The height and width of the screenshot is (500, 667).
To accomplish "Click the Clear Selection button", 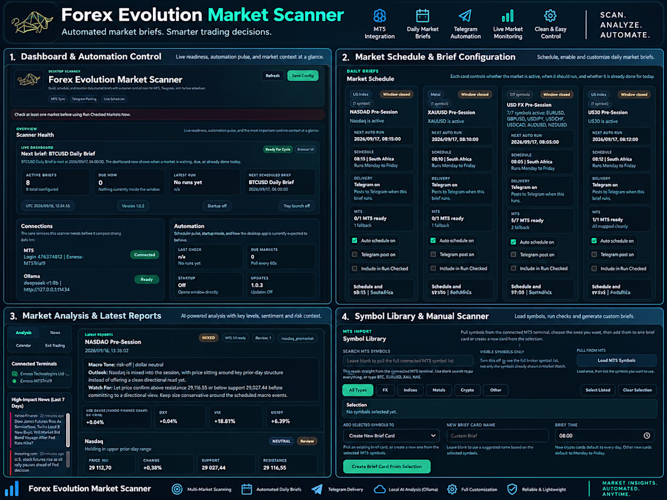I will point(637,390).
